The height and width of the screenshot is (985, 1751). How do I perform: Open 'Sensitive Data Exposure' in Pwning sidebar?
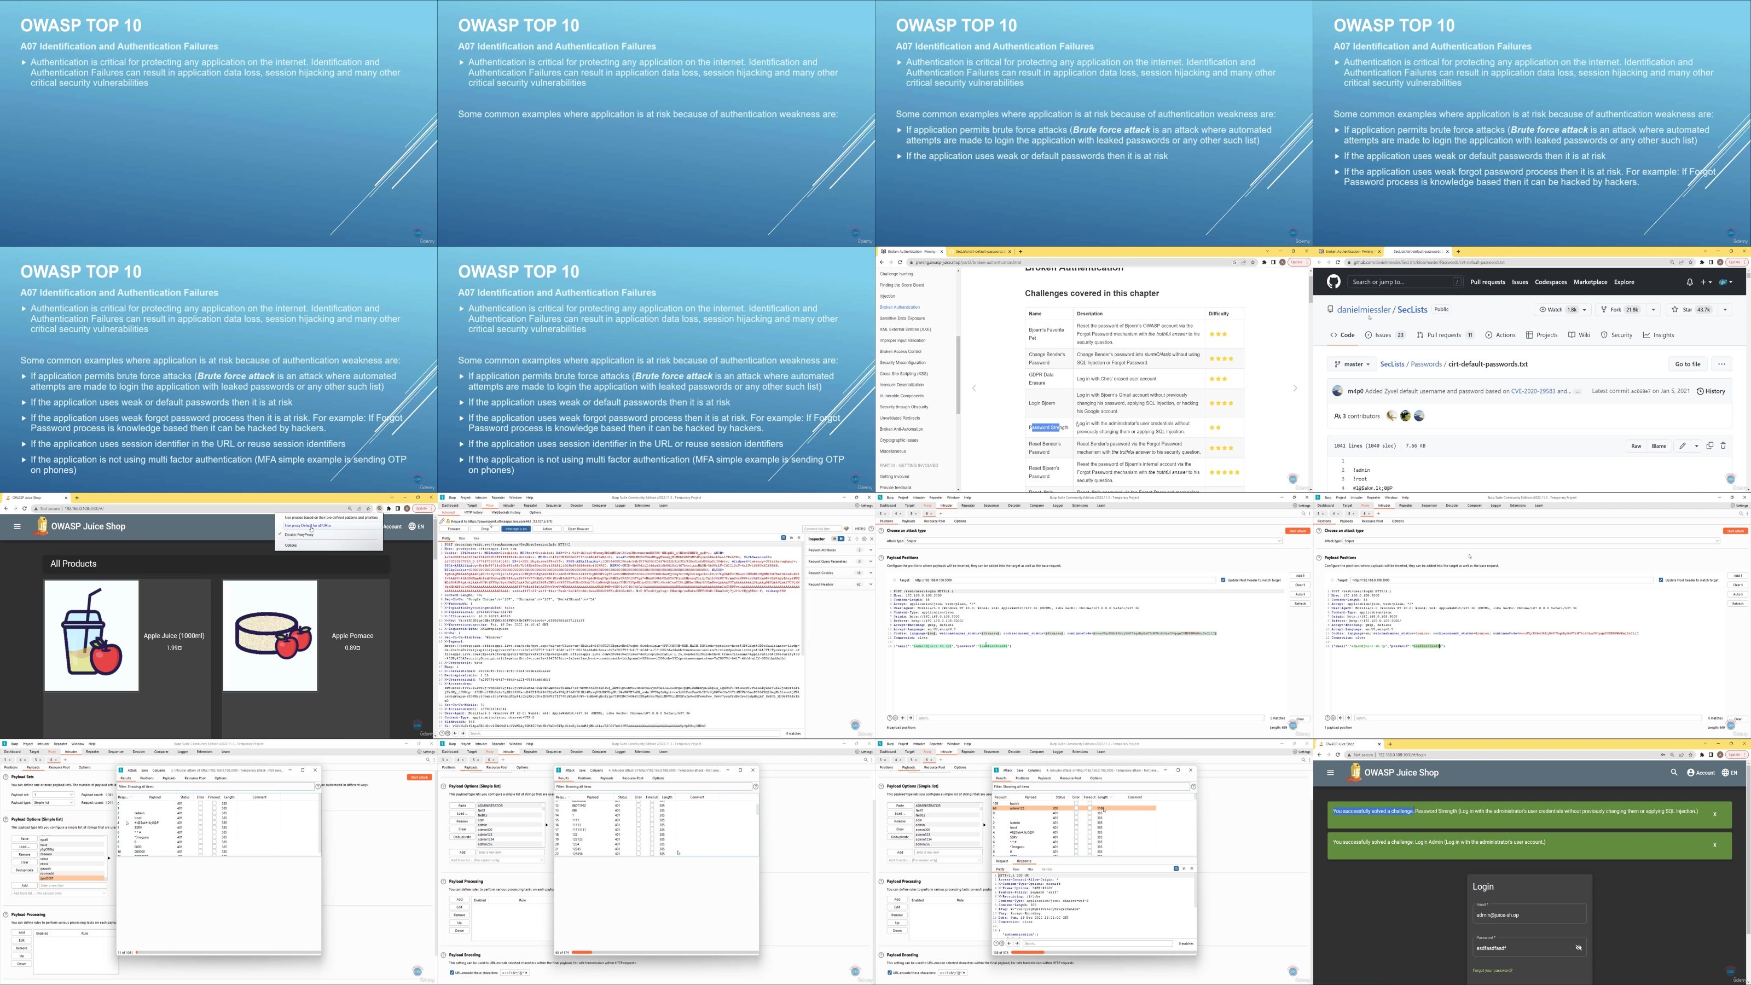(902, 318)
